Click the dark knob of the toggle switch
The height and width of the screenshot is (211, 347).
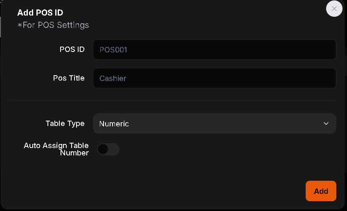(103, 149)
